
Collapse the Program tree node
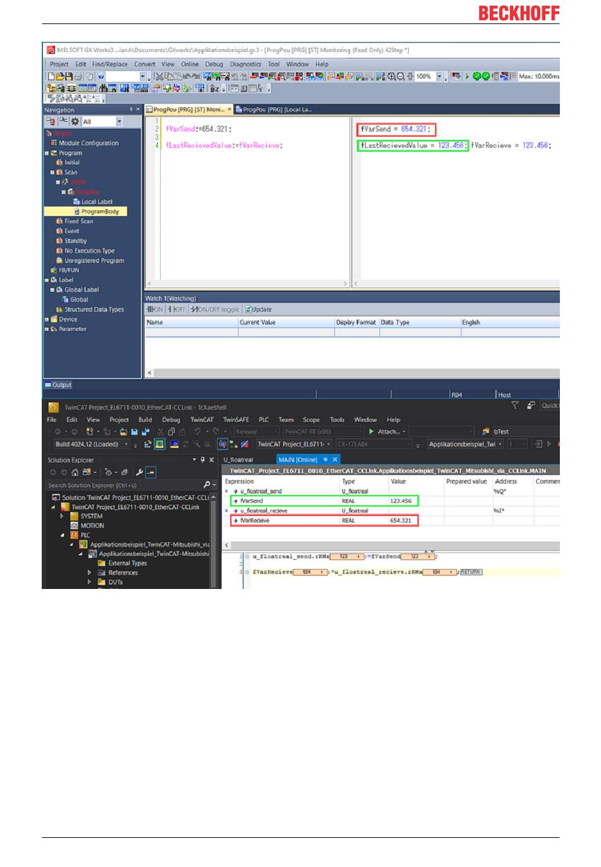(46, 153)
